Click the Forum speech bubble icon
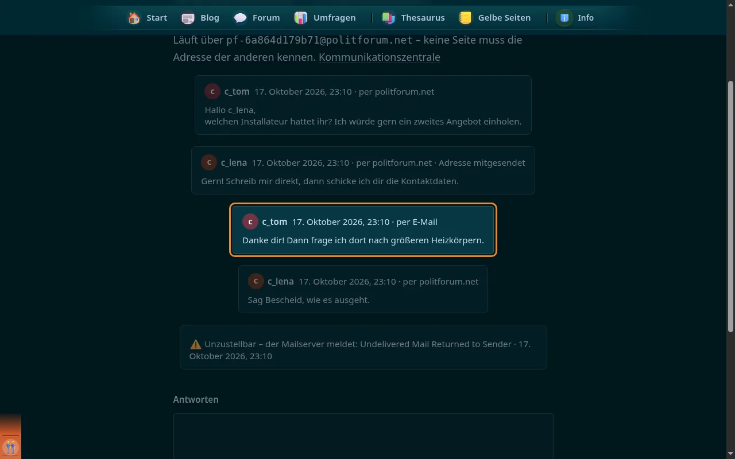Image resolution: width=735 pixels, height=459 pixels. tap(240, 18)
